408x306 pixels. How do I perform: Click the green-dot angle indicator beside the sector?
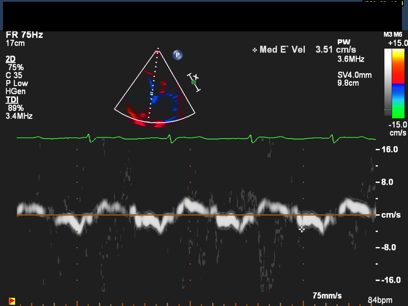(x=194, y=82)
